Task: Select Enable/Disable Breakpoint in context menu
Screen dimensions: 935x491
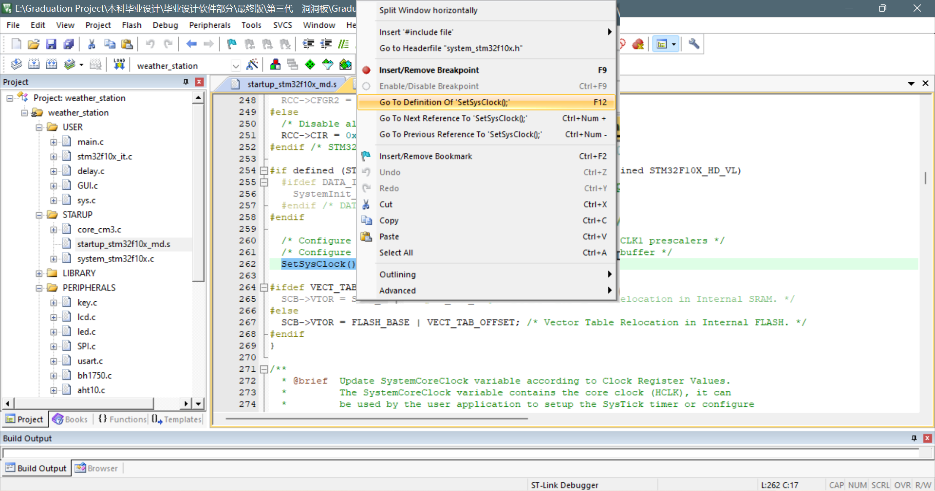Action: (429, 86)
